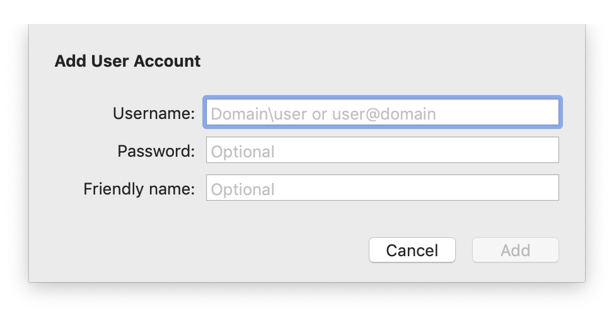Viewport: 614px width, 316px height.
Task: Select the Friendly name field
Action: coord(382,188)
